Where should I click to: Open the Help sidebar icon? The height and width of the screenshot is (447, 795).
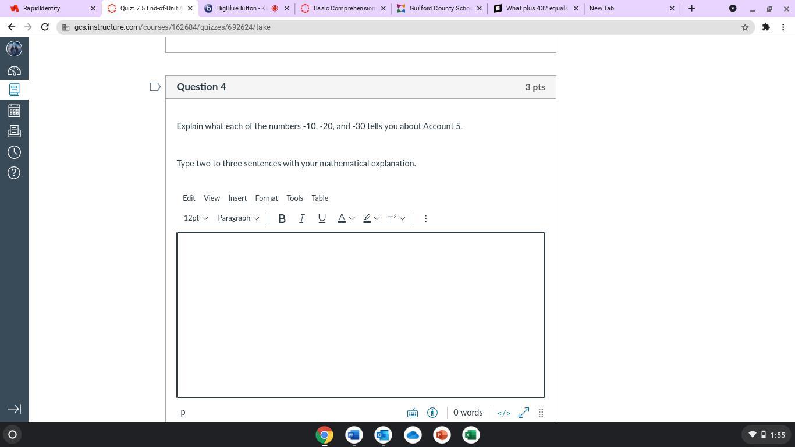click(14, 173)
